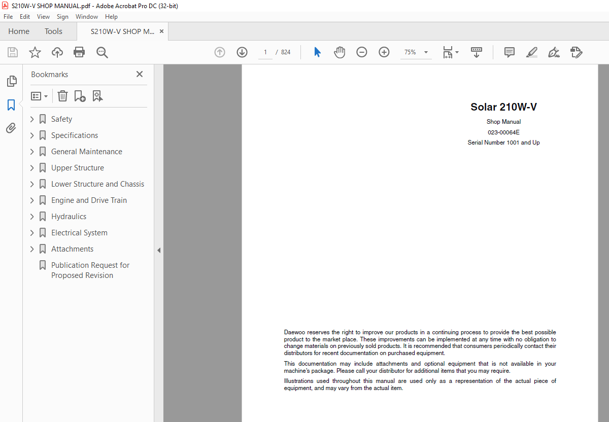Select the Highlight text tool
This screenshot has height=422, width=609.
(x=532, y=52)
